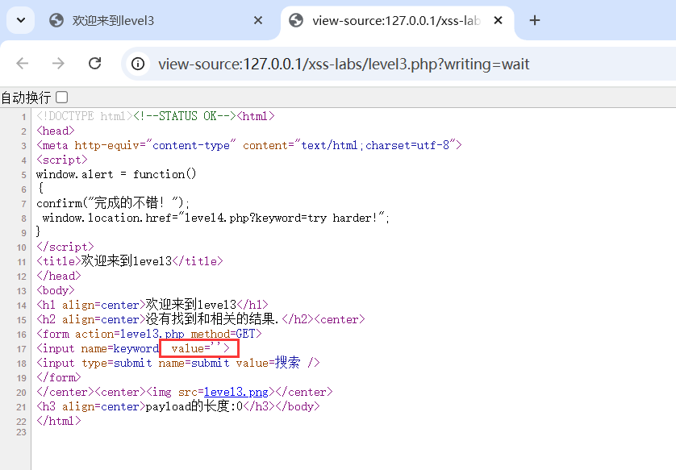The width and height of the screenshot is (676, 470).
Task: Click the globe favicon on the level3 tab
Action: [x=56, y=20]
